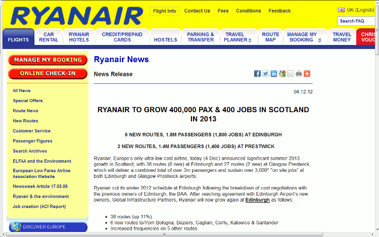The width and height of the screenshot is (379, 237).
Task: Open the Search Archives sidebar link
Action: tap(30, 151)
